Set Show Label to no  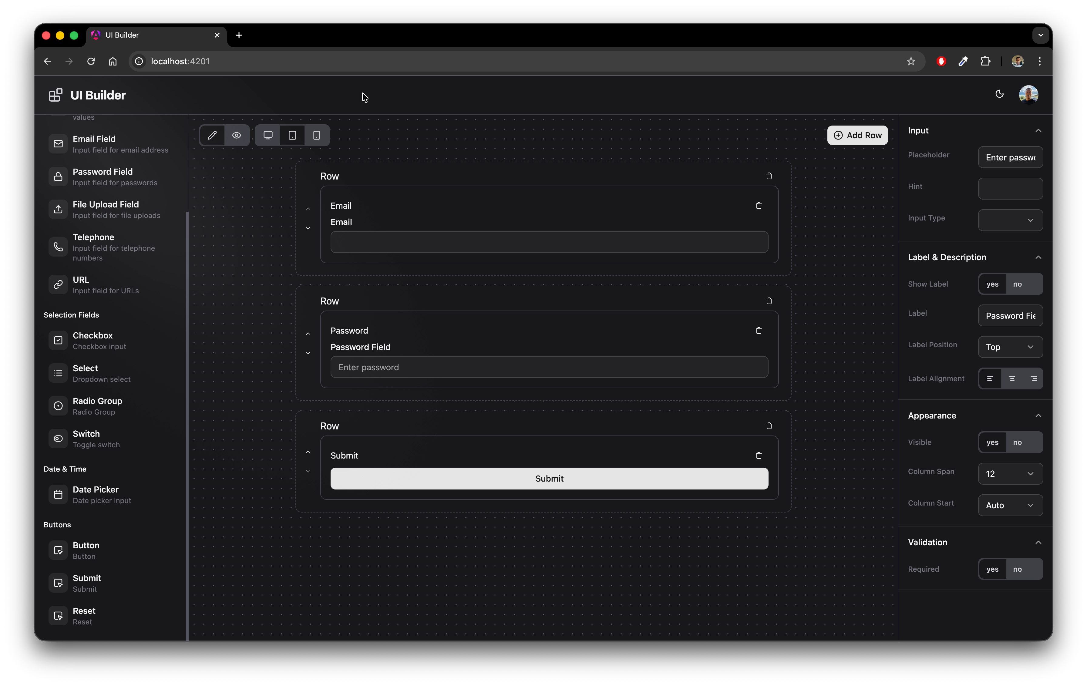pos(1018,284)
